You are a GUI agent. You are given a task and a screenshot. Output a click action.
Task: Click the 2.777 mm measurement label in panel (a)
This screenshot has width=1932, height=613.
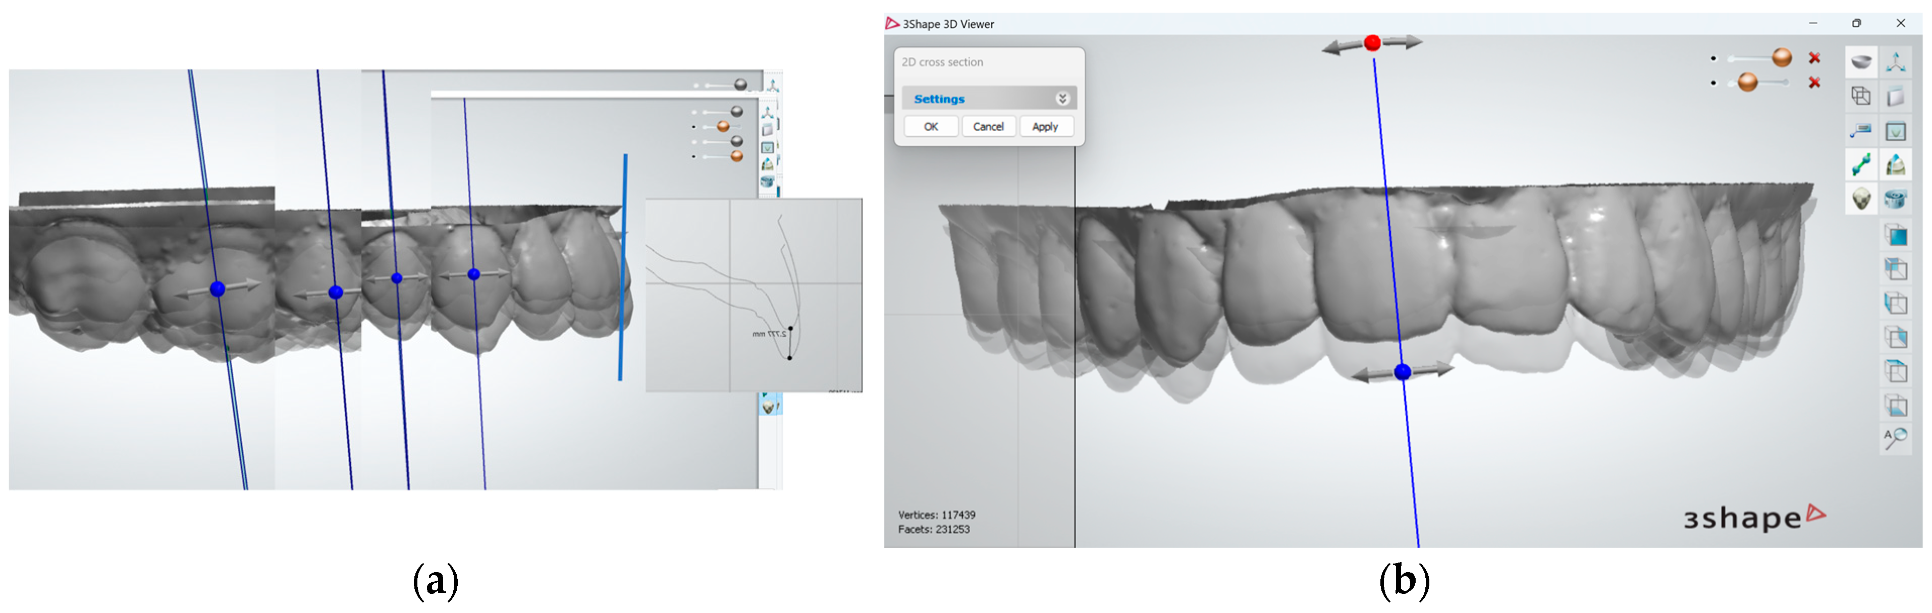click(769, 334)
